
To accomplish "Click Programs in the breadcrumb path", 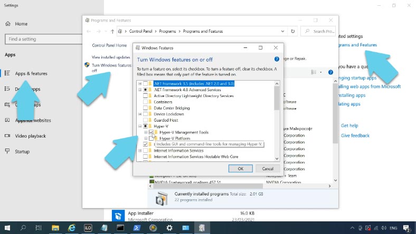I will (167, 31).
